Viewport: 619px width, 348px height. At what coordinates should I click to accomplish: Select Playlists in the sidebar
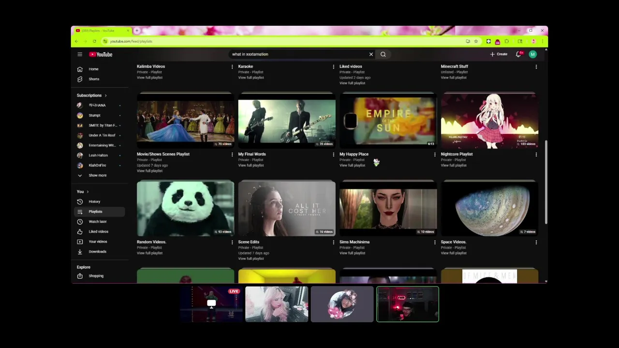pos(100,212)
